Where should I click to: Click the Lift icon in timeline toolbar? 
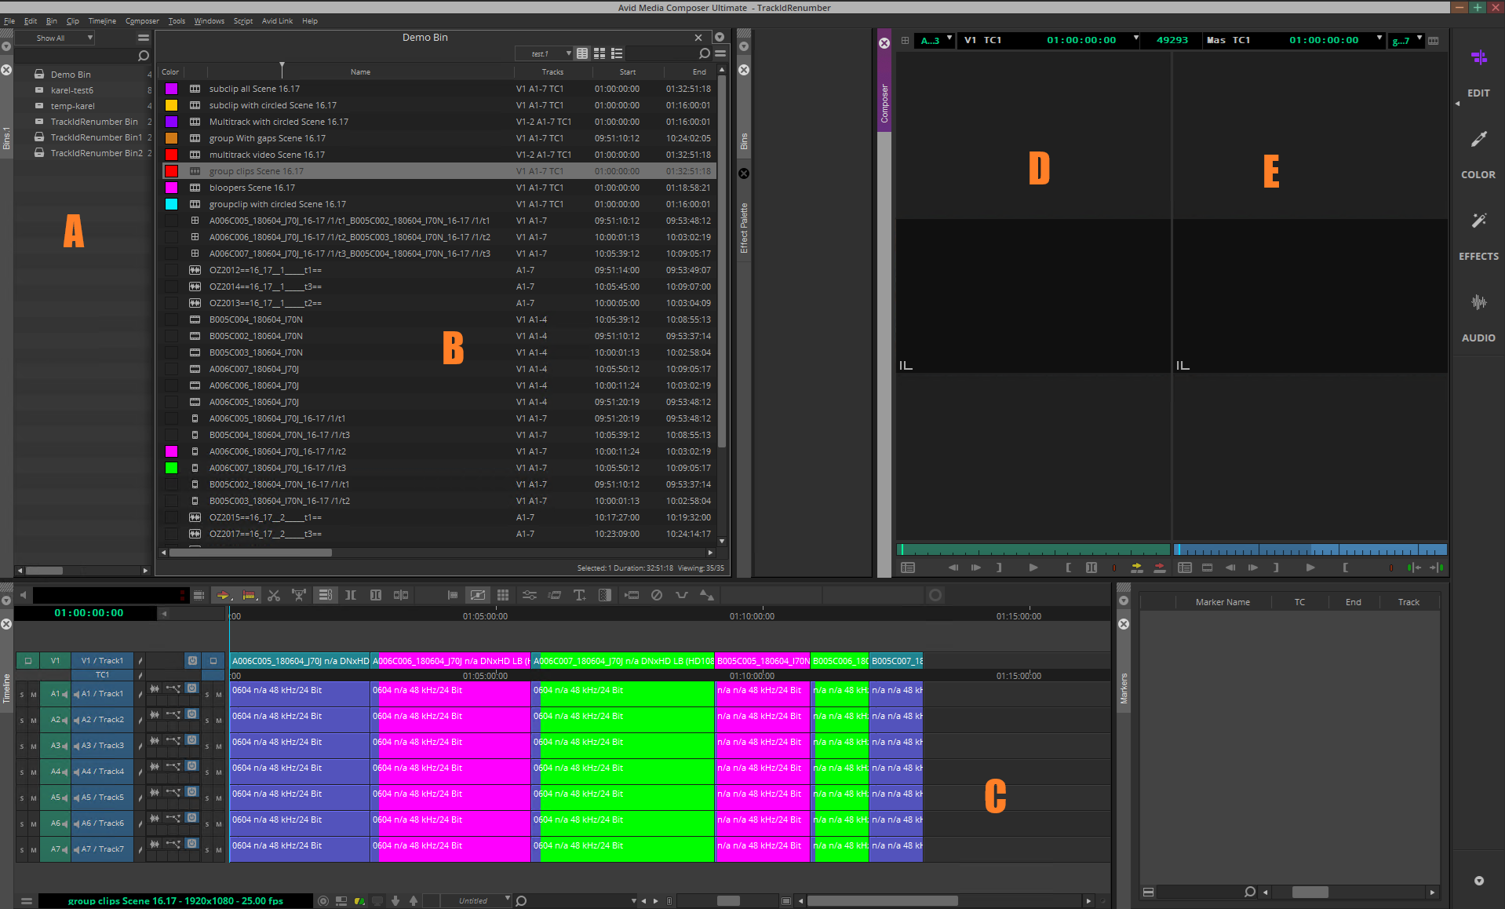pyautogui.click(x=299, y=595)
